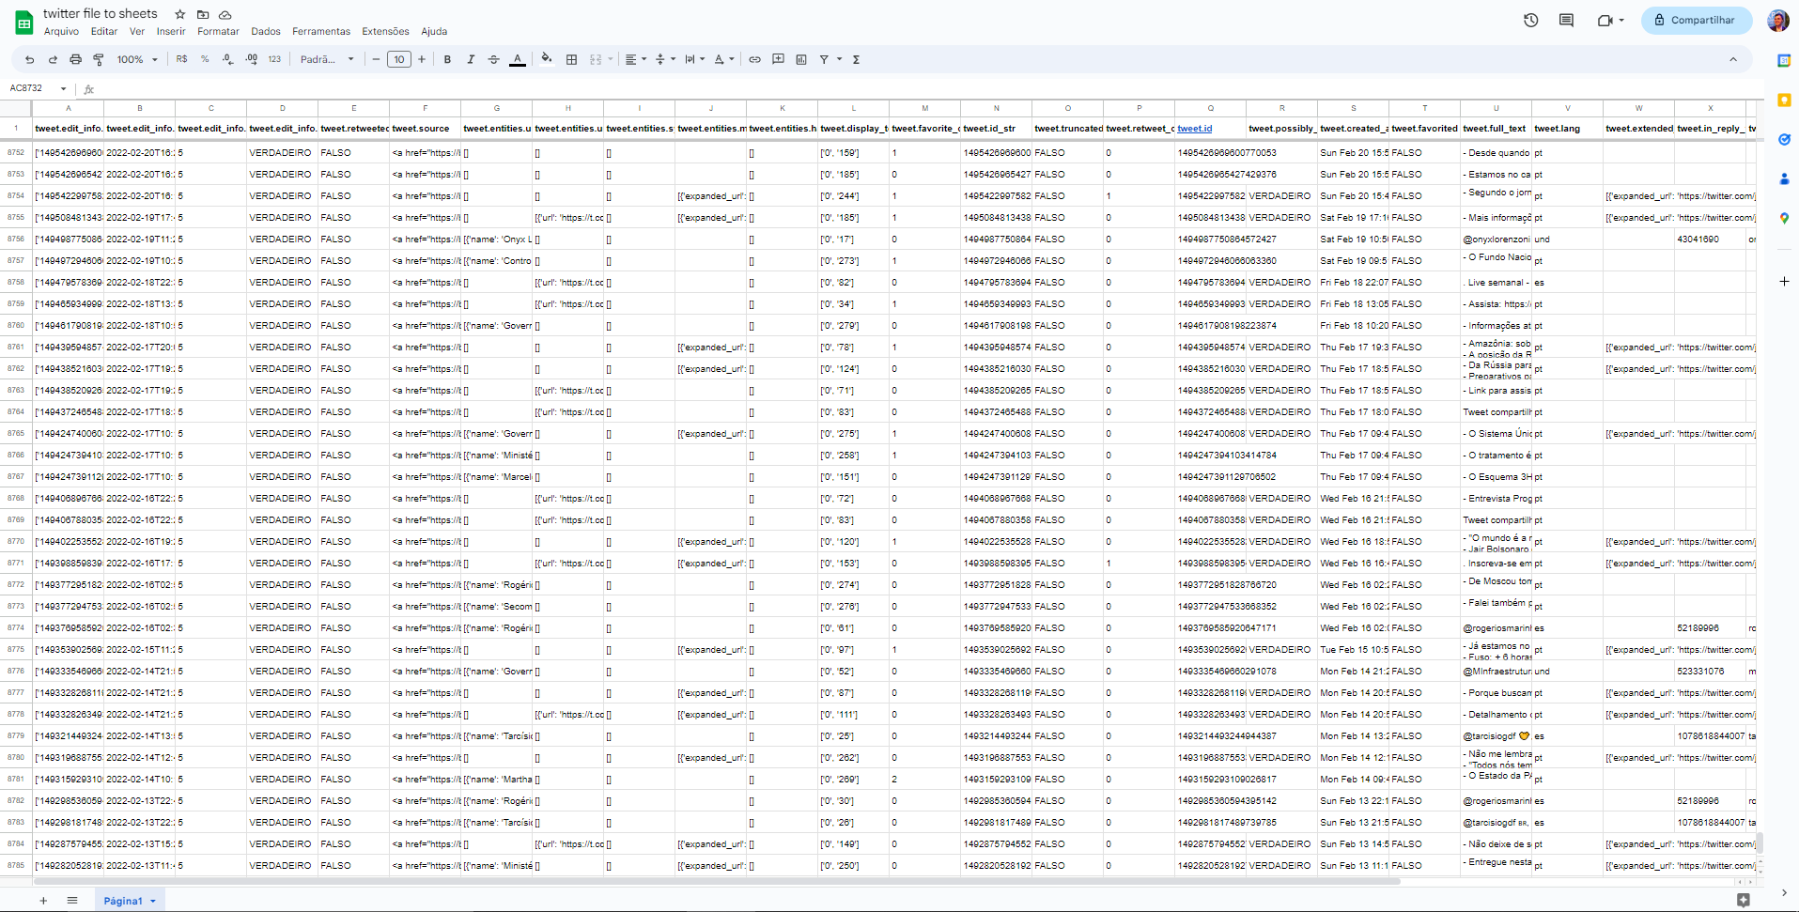Screen dimensions: 1799x912
Task: Click the name box showing AC8732
Action: click(x=30, y=87)
